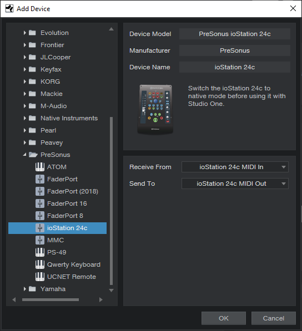Click the open PreSonus folder icon
This screenshot has height=331, width=302.
pos(33,155)
